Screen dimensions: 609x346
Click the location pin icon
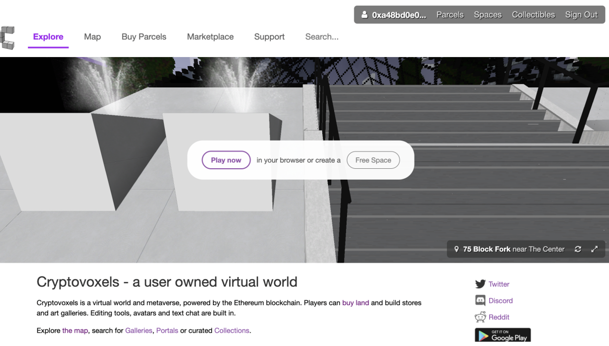[x=457, y=249]
